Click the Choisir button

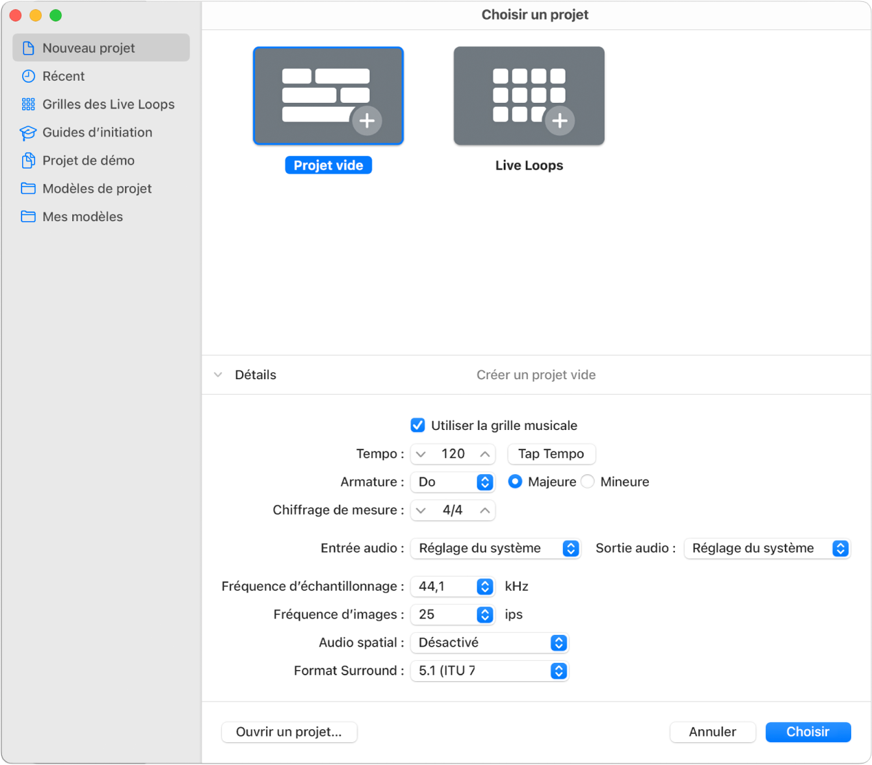point(808,732)
